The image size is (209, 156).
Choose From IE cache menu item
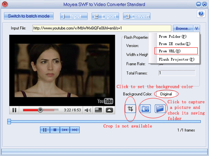[174, 44]
